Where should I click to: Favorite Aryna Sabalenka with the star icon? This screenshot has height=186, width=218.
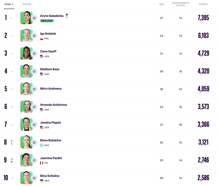34,18
